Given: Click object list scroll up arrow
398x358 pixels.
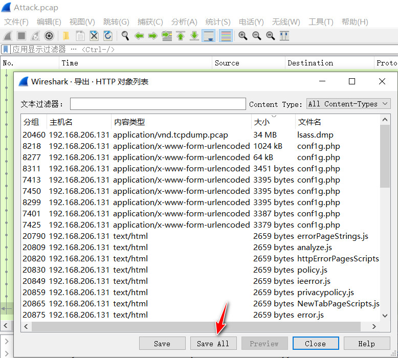Looking at the screenshot, I should coord(385,120).
